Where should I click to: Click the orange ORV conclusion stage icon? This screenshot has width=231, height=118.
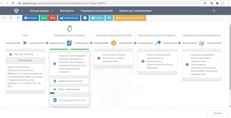pos(113,43)
